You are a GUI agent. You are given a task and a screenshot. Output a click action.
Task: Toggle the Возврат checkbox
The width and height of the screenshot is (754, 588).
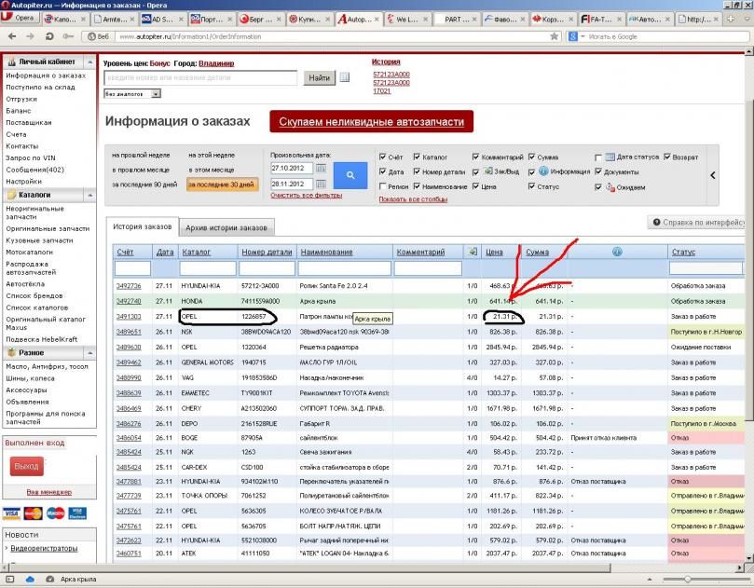point(667,157)
